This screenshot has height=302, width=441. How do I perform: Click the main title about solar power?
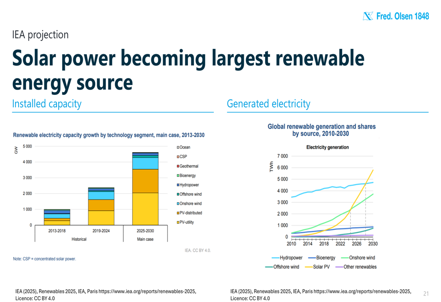coord(188,70)
